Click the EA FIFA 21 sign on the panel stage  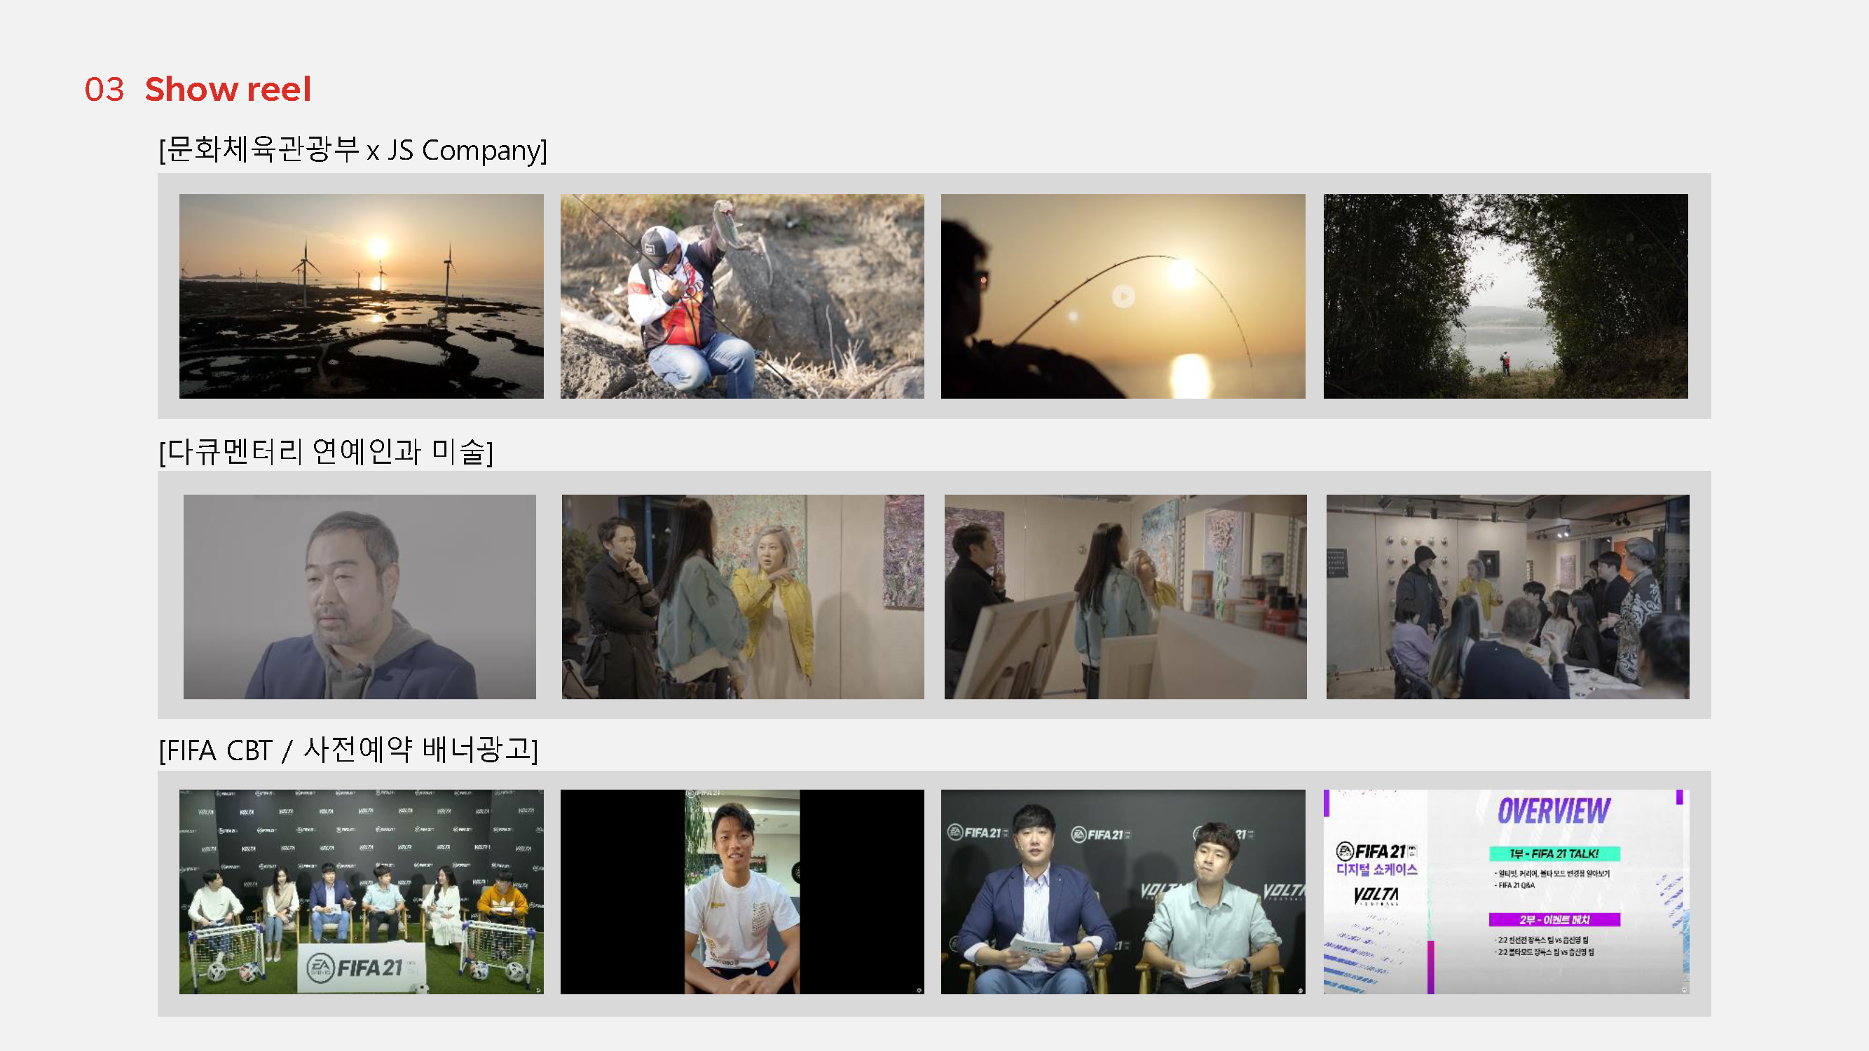(x=361, y=967)
